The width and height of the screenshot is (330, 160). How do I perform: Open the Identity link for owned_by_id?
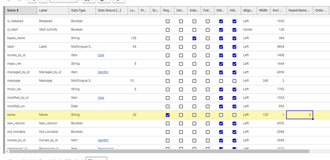[x=103, y=140]
